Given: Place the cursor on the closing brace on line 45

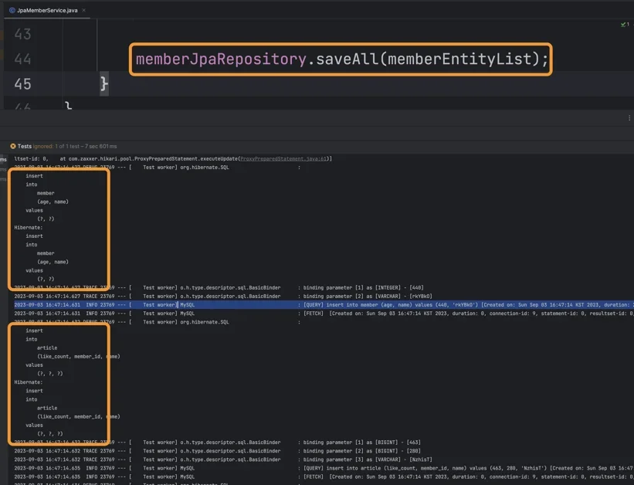Looking at the screenshot, I should (104, 83).
